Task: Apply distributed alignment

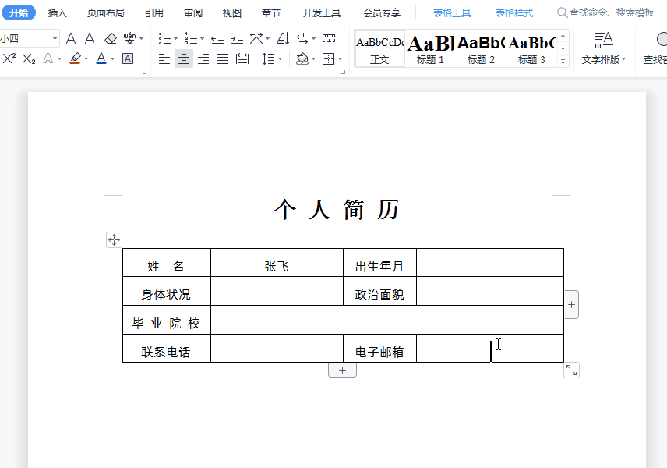Action: pyautogui.click(x=242, y=58)
